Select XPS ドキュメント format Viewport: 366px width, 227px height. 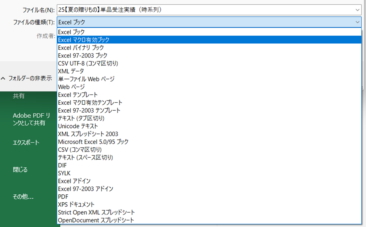click(x=209, y=205)
